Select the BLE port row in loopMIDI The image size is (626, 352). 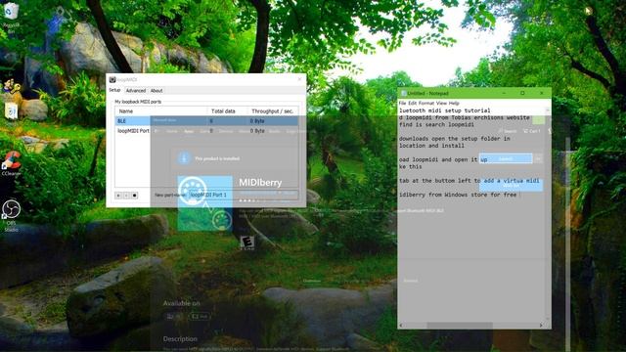206,121
